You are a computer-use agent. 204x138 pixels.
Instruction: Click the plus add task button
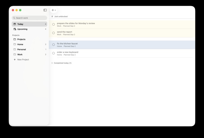(x=53, y=10)
